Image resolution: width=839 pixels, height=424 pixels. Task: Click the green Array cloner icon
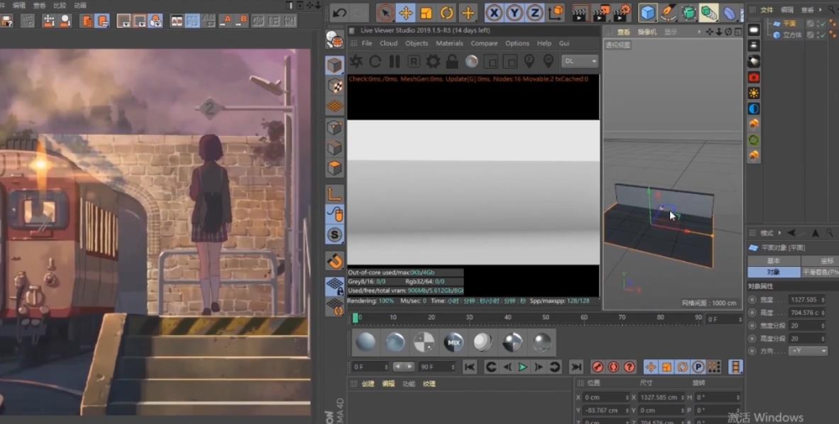point(709,13)
